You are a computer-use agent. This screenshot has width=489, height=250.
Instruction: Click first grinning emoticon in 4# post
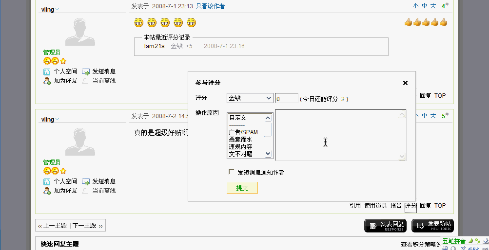(x=139, y=22)
